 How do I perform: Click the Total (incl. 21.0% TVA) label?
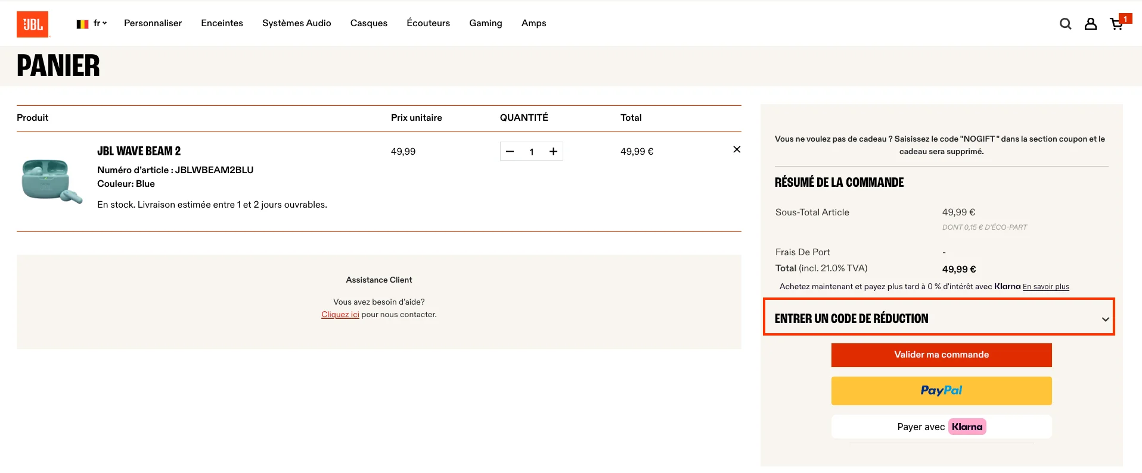point(821,268)
